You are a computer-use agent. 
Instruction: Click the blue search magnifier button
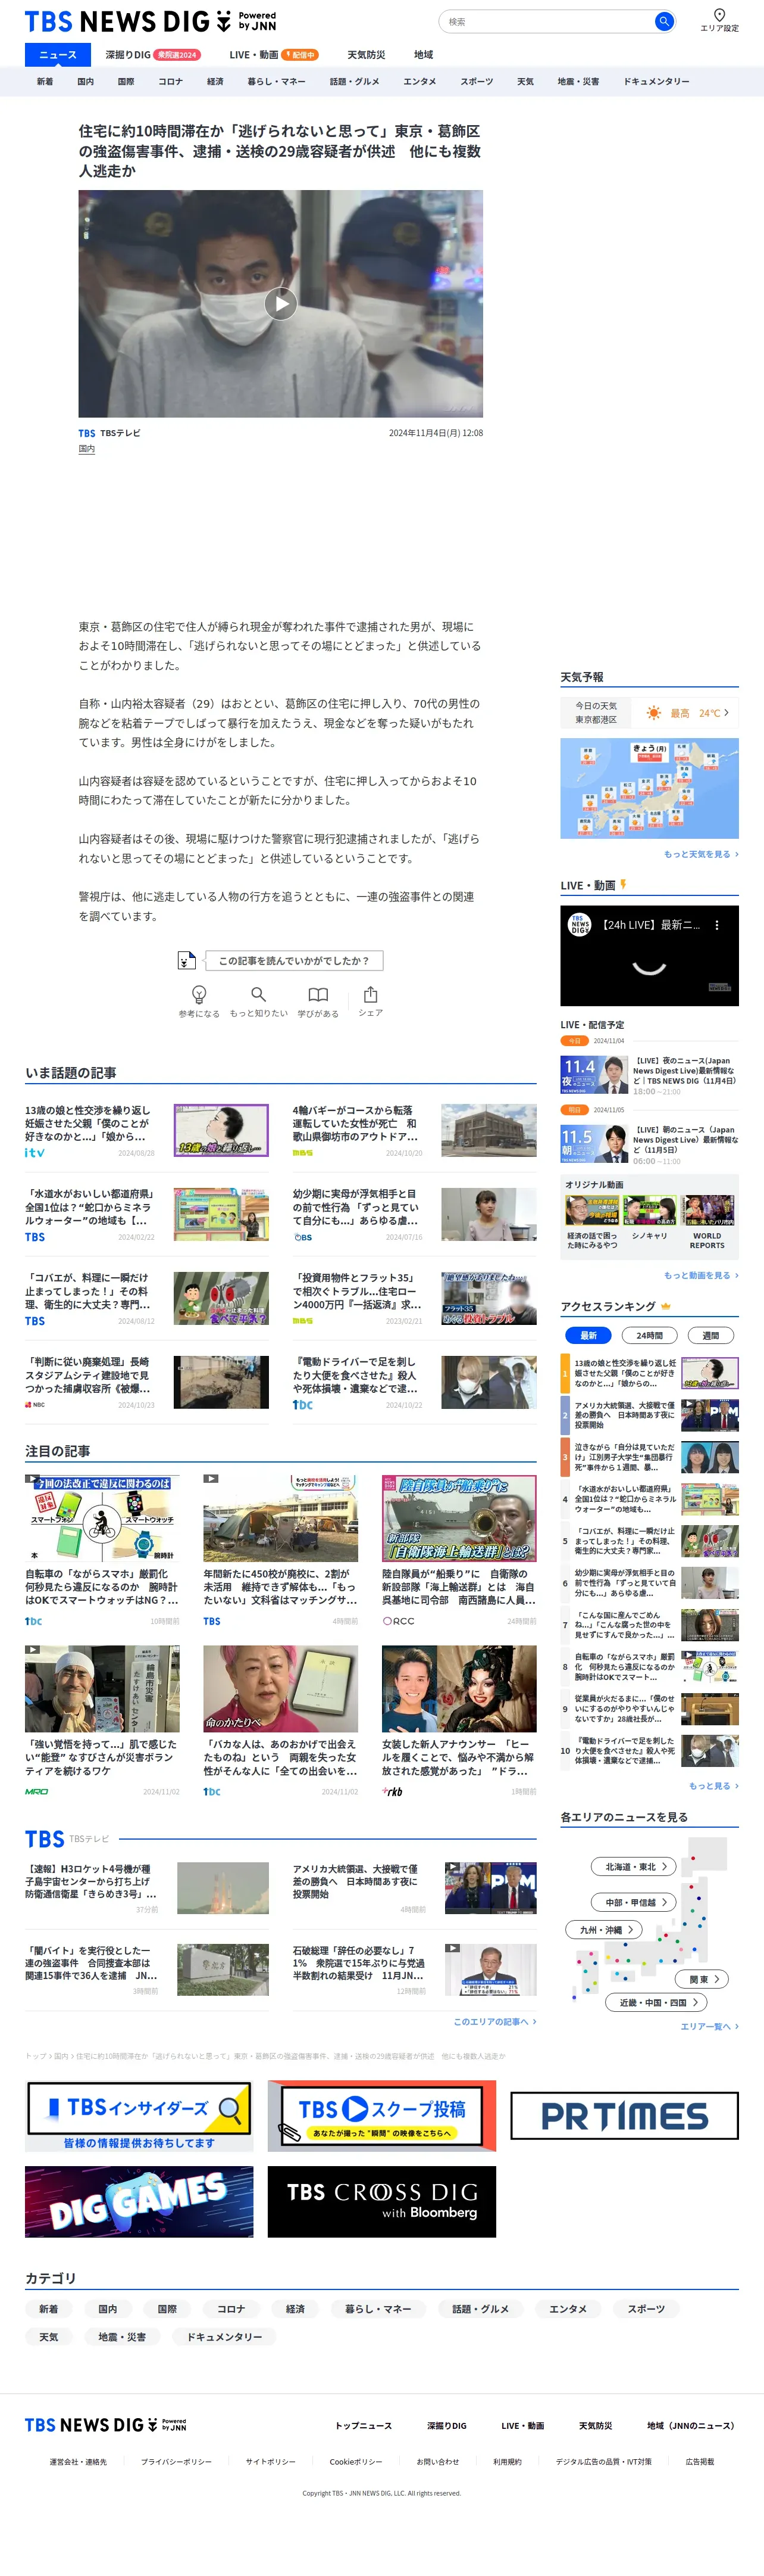[663, 21]
